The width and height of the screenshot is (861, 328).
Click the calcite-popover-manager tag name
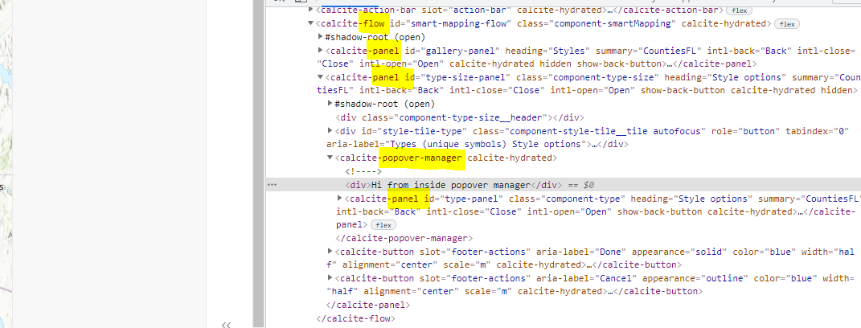[x=401, y=158]
